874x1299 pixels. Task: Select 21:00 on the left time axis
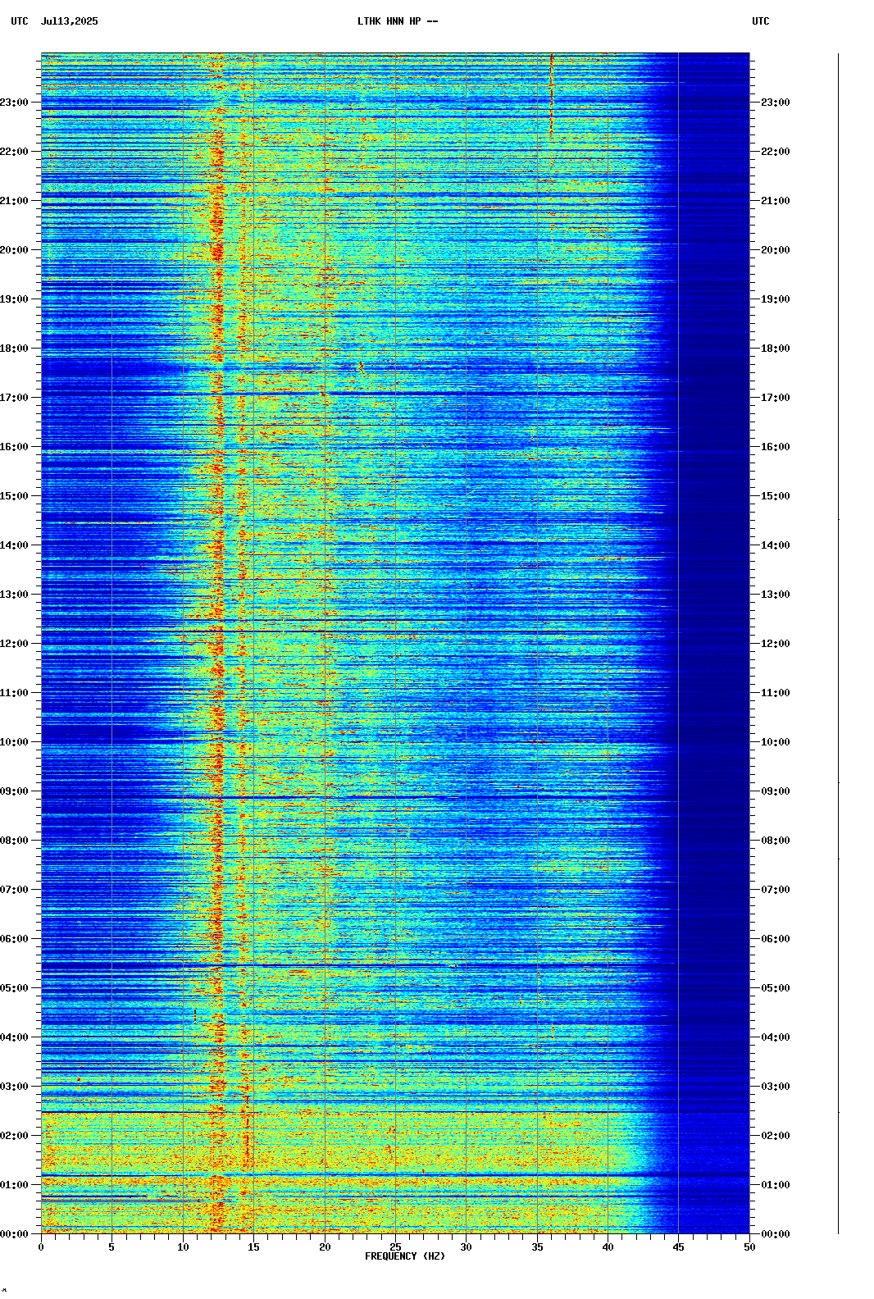pyautogui.click(x=14, y=201)
